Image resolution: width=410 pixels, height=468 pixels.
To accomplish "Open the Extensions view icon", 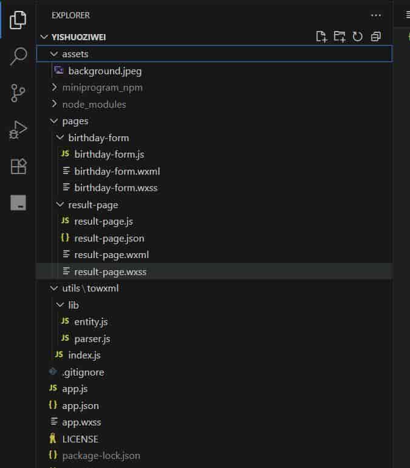I will tap(18, 166).
